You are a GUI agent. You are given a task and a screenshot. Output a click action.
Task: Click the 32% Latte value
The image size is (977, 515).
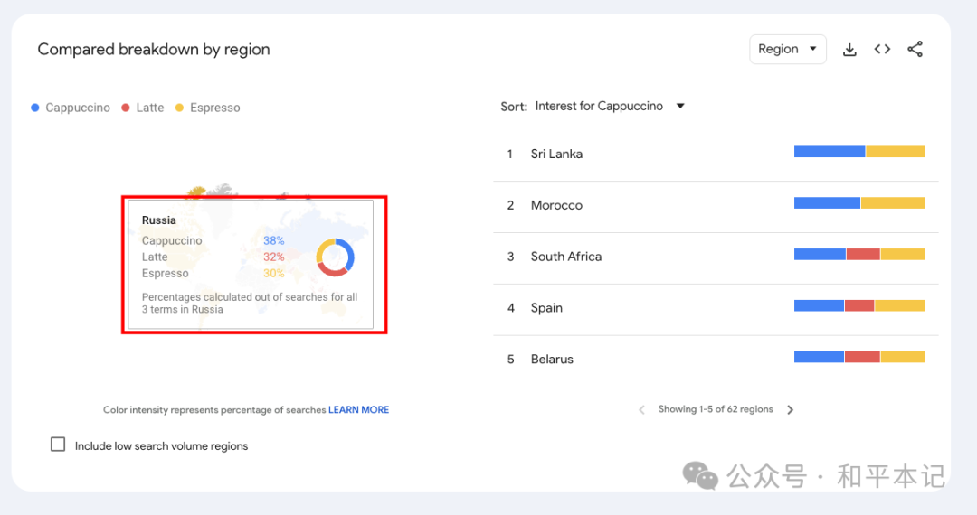[x=273, y=257]
